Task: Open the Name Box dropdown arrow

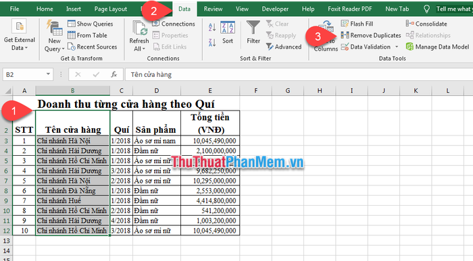Action: 48,74
